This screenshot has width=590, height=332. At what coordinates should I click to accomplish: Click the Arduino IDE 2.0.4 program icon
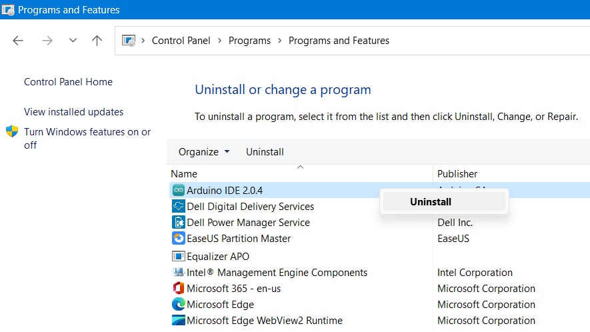click(179, 191)
